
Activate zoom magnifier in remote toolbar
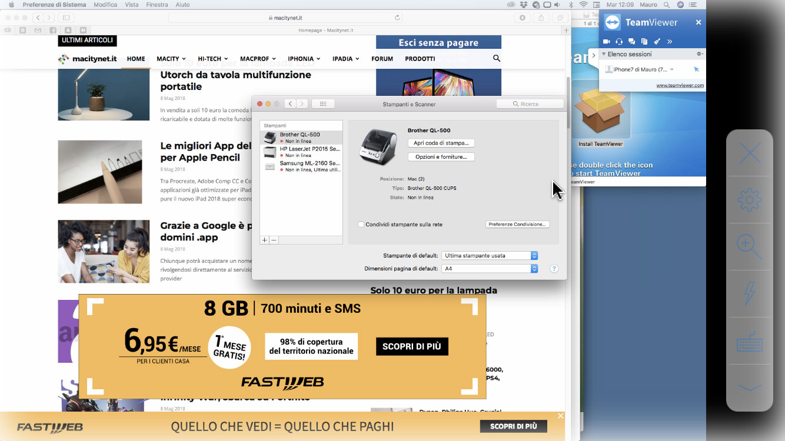pyautogui.click(x=750, y=247)
